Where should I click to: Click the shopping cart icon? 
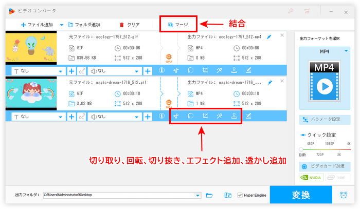[x=307, y=11]
